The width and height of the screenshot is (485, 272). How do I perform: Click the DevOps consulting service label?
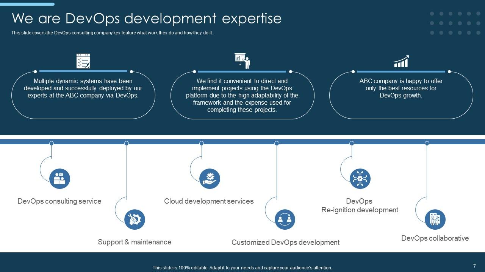click(59, 201)
